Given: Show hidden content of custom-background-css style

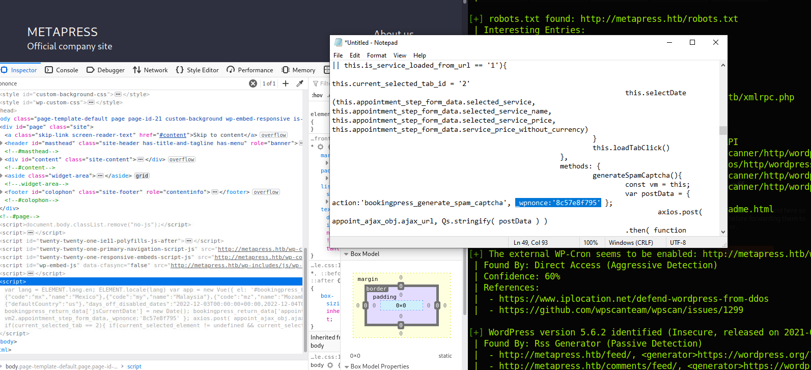Looking at the screenshot, I should [118, 94].
